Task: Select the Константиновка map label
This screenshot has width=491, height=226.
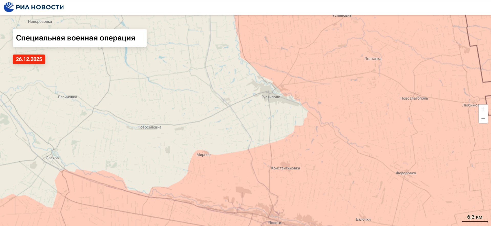Action: [285, 168]
